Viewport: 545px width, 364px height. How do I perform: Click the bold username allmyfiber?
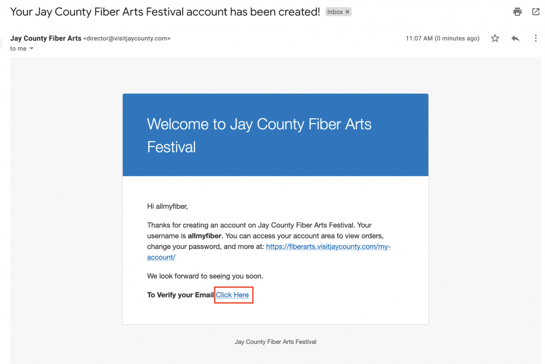(x=204, y=236)
